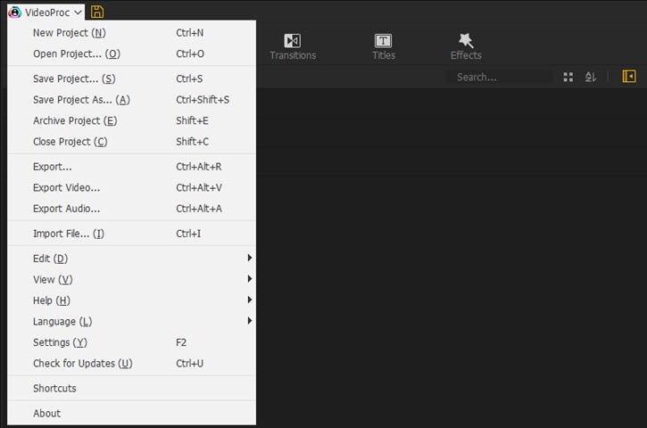Collapse the VideoProc dropdown menu
The image size is (647, 428).
[x=46, y=12]
